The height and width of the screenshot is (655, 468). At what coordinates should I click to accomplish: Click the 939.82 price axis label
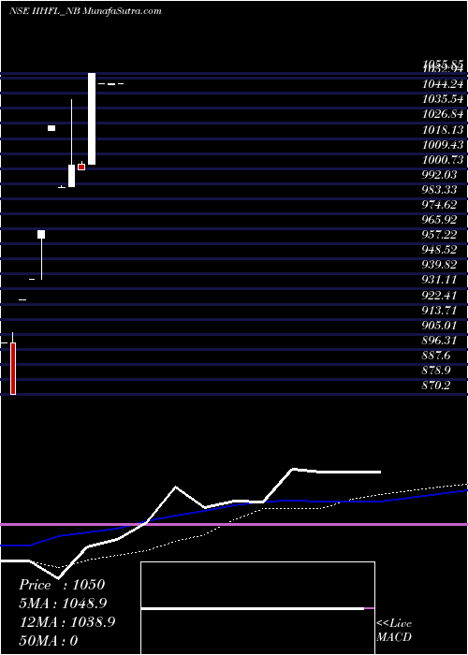pos(439,265)
